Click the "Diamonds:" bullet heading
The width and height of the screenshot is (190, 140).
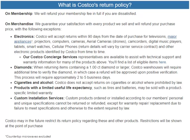tap(23, 67)
